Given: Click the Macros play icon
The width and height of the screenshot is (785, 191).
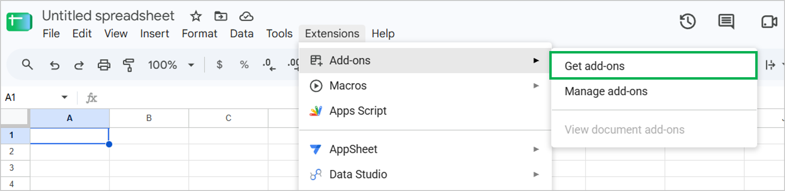Looking at the screenshot, I should [316, 86].
